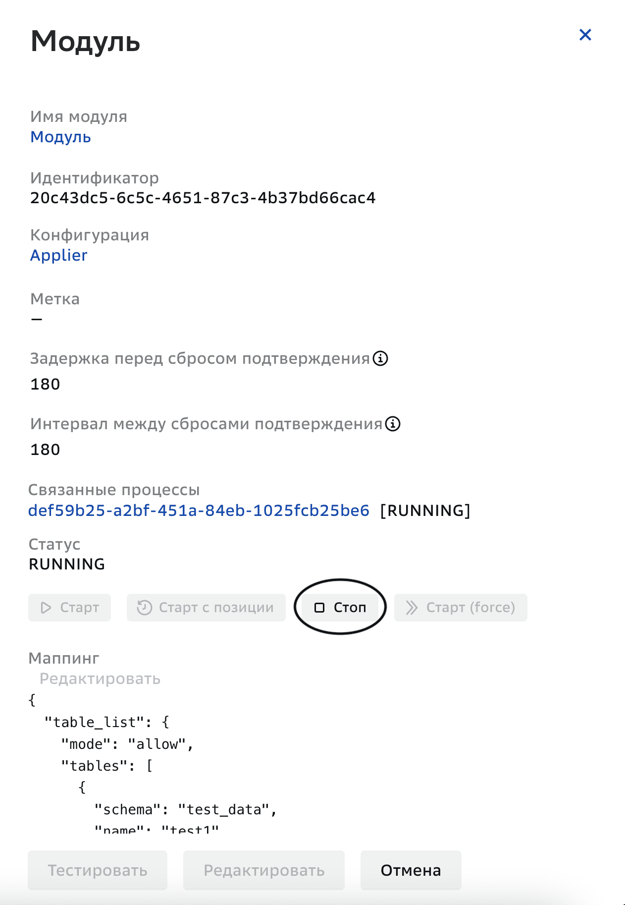Open the Applier configuration link
Image resolution: width=625 pixels, height=905 pixels.
point(58,255)
